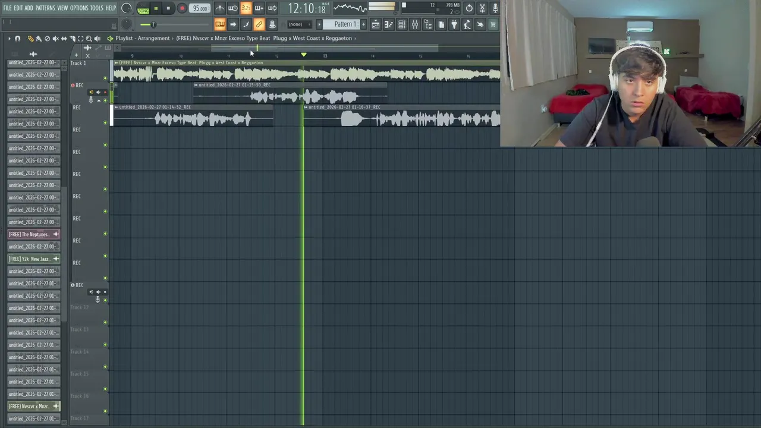Open the (none) snap selector dropdown

click(300, 24)
